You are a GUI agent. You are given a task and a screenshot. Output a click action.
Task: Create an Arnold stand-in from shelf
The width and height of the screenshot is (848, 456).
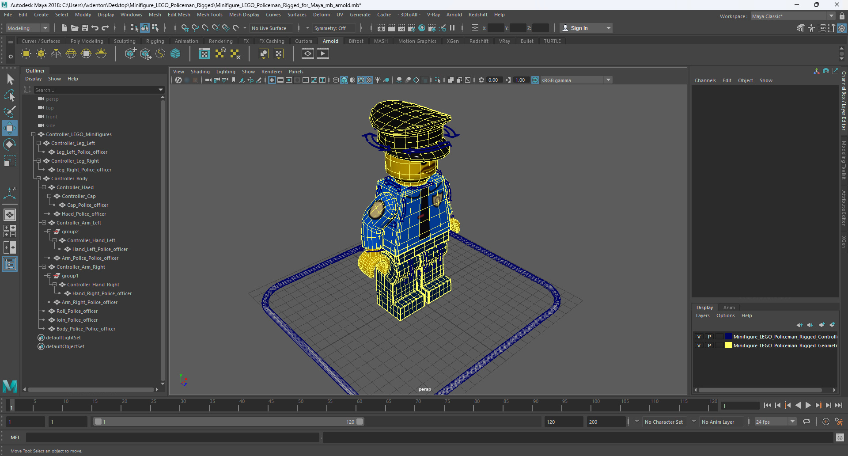(x=130, y=54)
